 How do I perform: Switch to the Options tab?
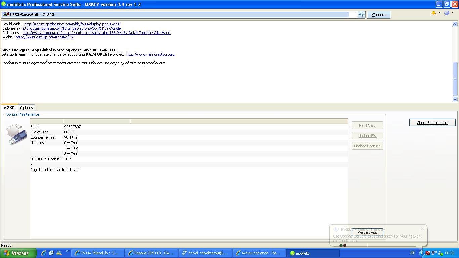(x=26, y=108)
